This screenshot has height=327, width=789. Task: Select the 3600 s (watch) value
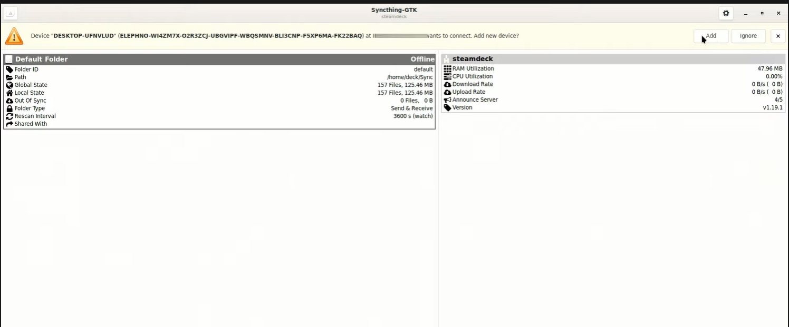(x=413, y=116)
